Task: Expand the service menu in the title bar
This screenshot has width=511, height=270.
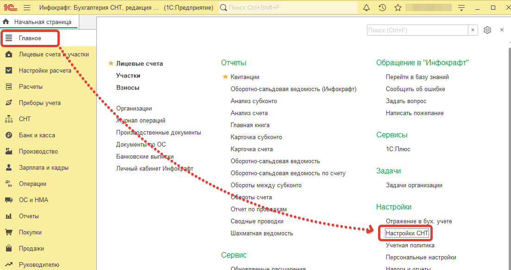Action: pyautogui.click(x=461, y=8)
